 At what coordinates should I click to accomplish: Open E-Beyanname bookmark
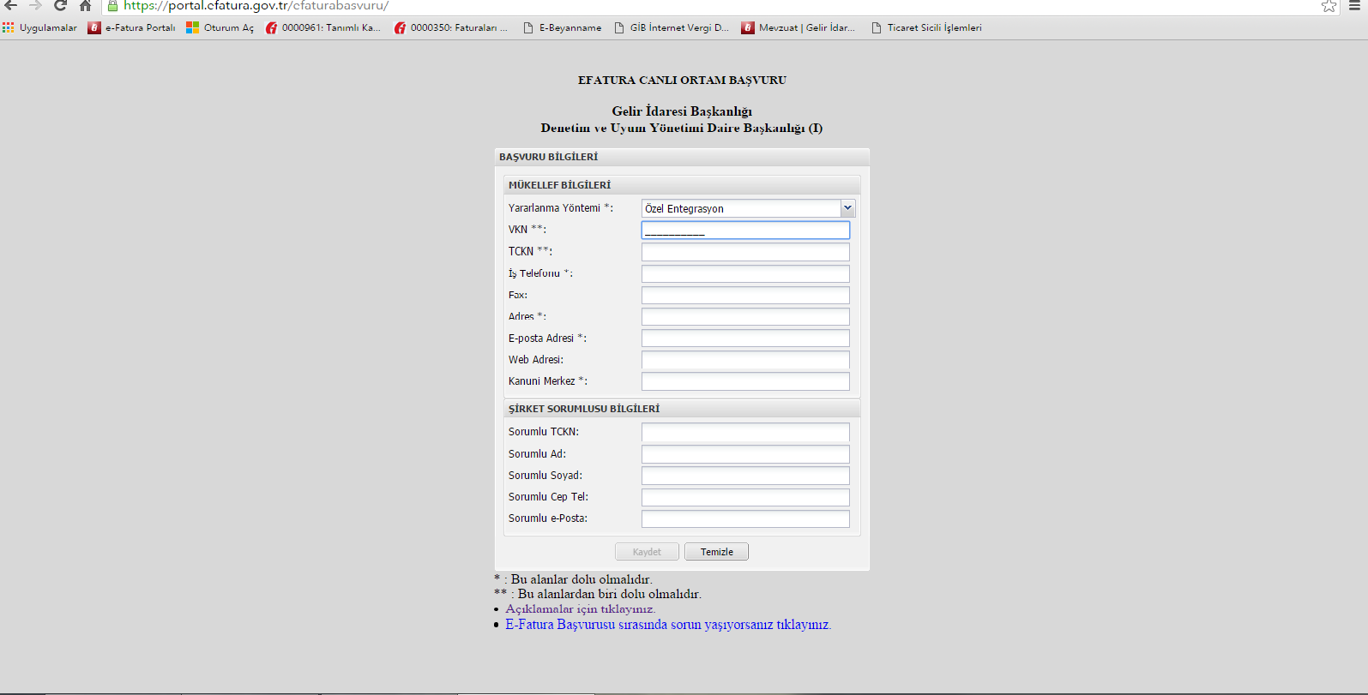pos(563,27)
